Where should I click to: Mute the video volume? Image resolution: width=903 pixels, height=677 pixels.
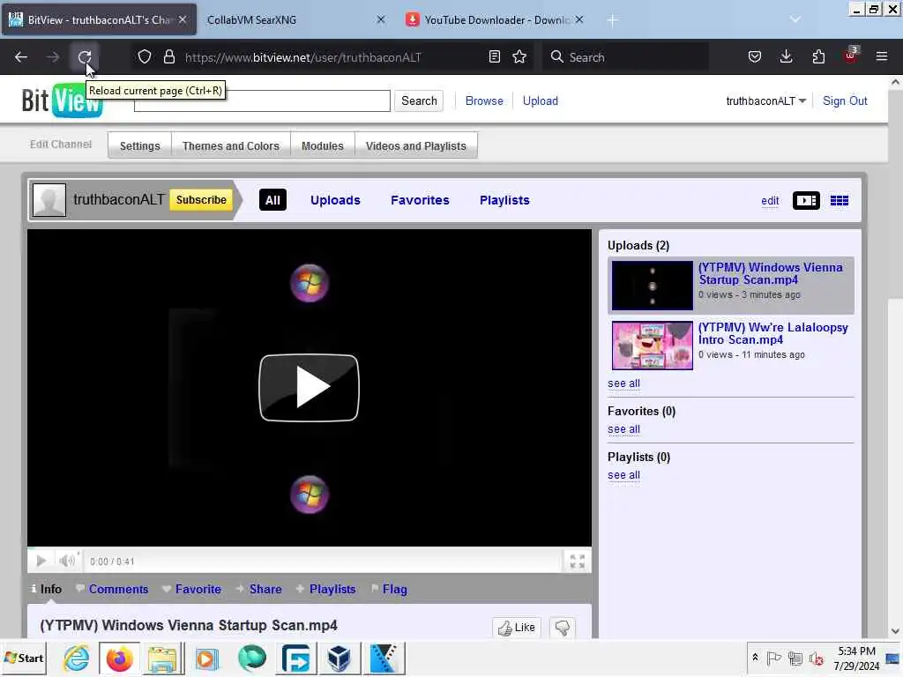[x=67, y=561]
